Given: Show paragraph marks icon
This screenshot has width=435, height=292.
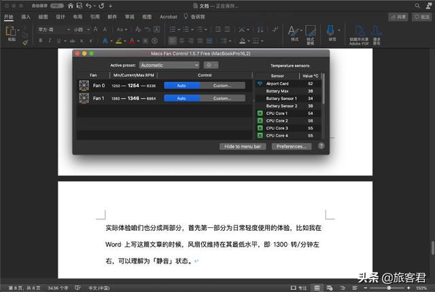Looking at the screenshot, I should (275, 29).
